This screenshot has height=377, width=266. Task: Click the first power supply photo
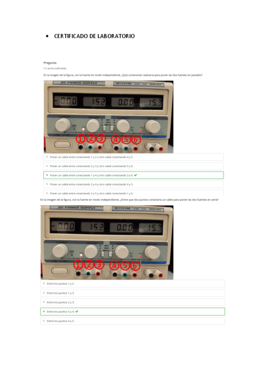click(108, 117)
